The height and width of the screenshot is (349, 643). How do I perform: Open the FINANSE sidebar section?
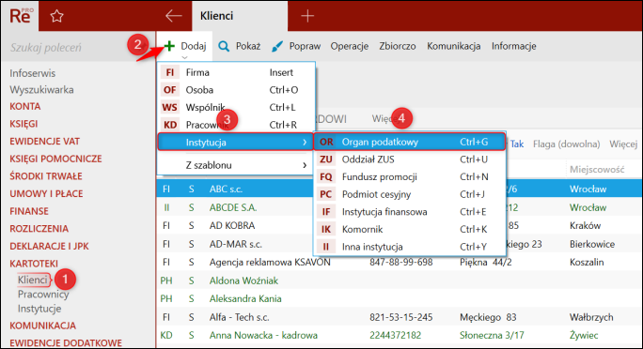click(x=29, y=211)
